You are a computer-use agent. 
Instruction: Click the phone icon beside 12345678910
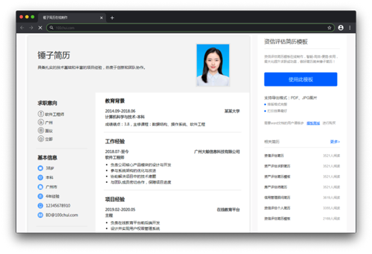[x=40, y=206]
